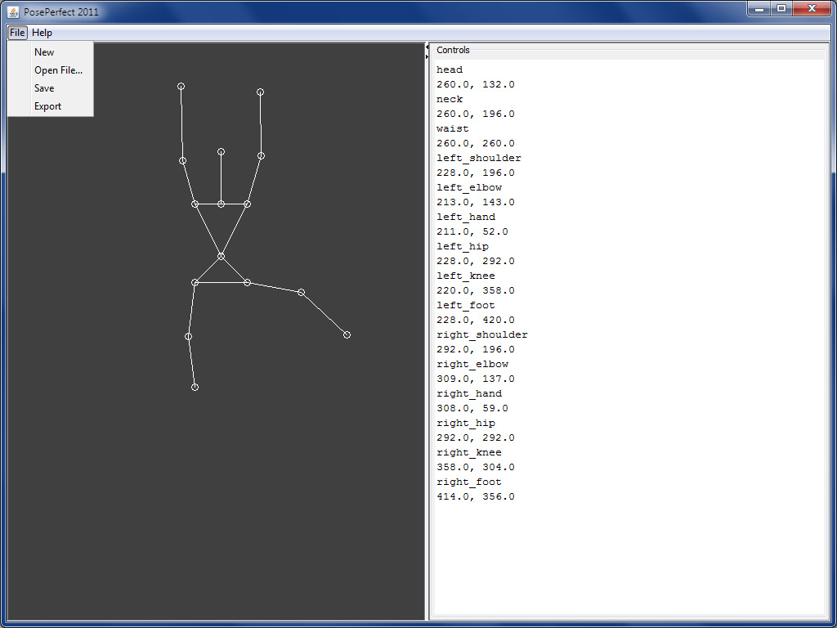Click the left hand joint at top of arm
837x628 pixels.
tap(181, 86)
